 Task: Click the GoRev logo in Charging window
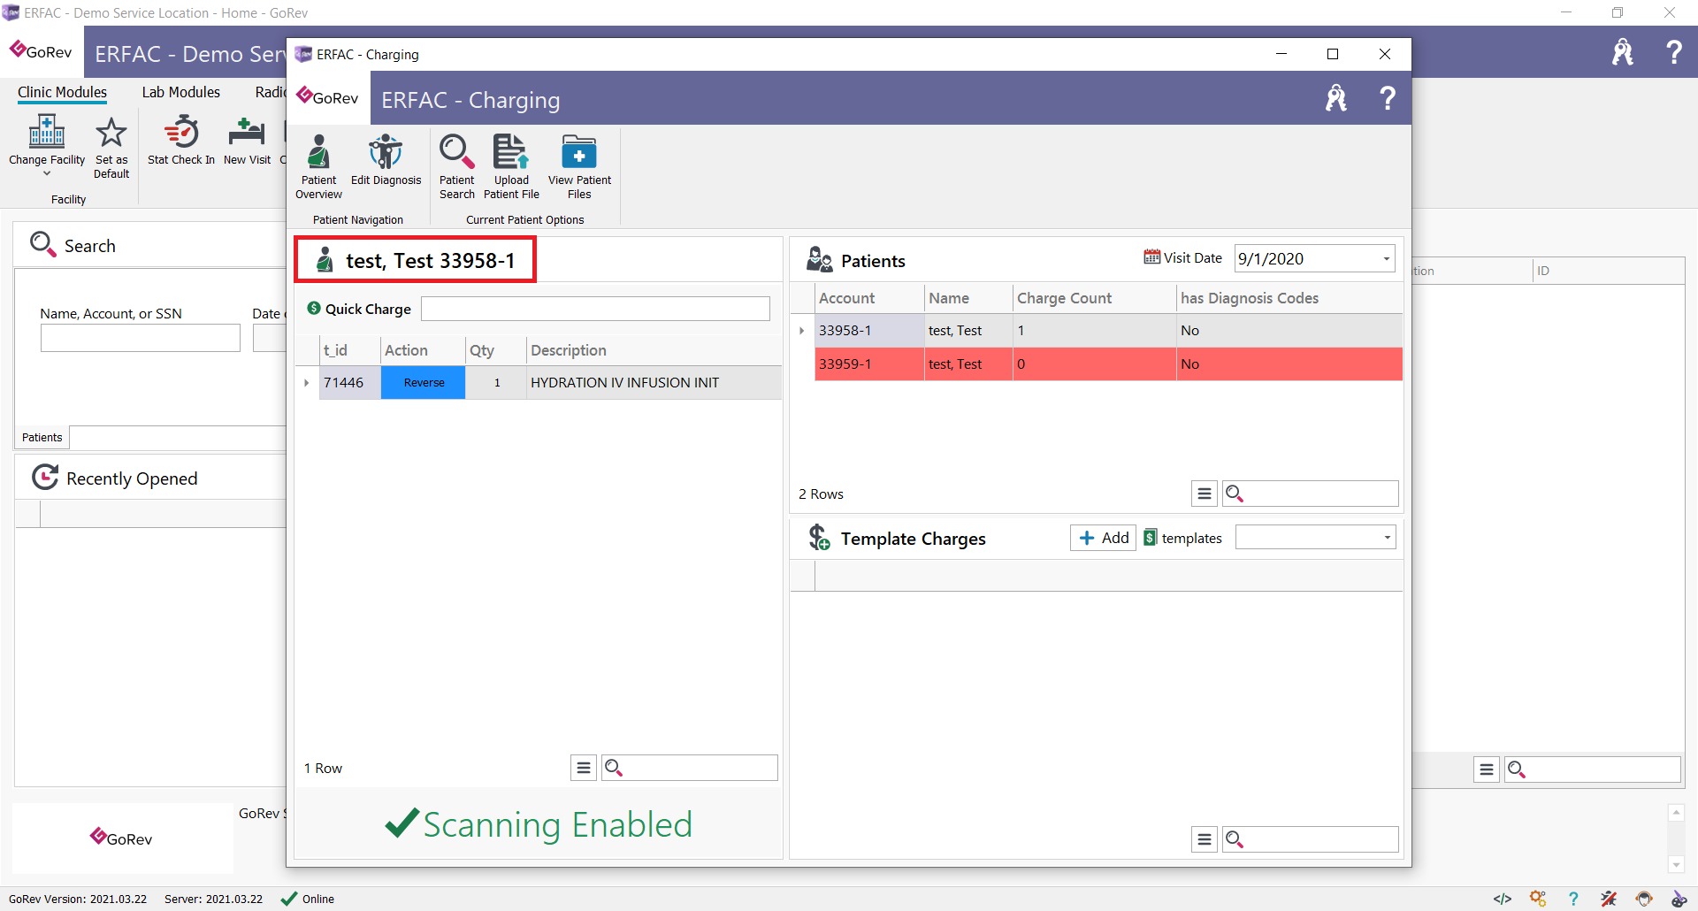coord(327,96)
